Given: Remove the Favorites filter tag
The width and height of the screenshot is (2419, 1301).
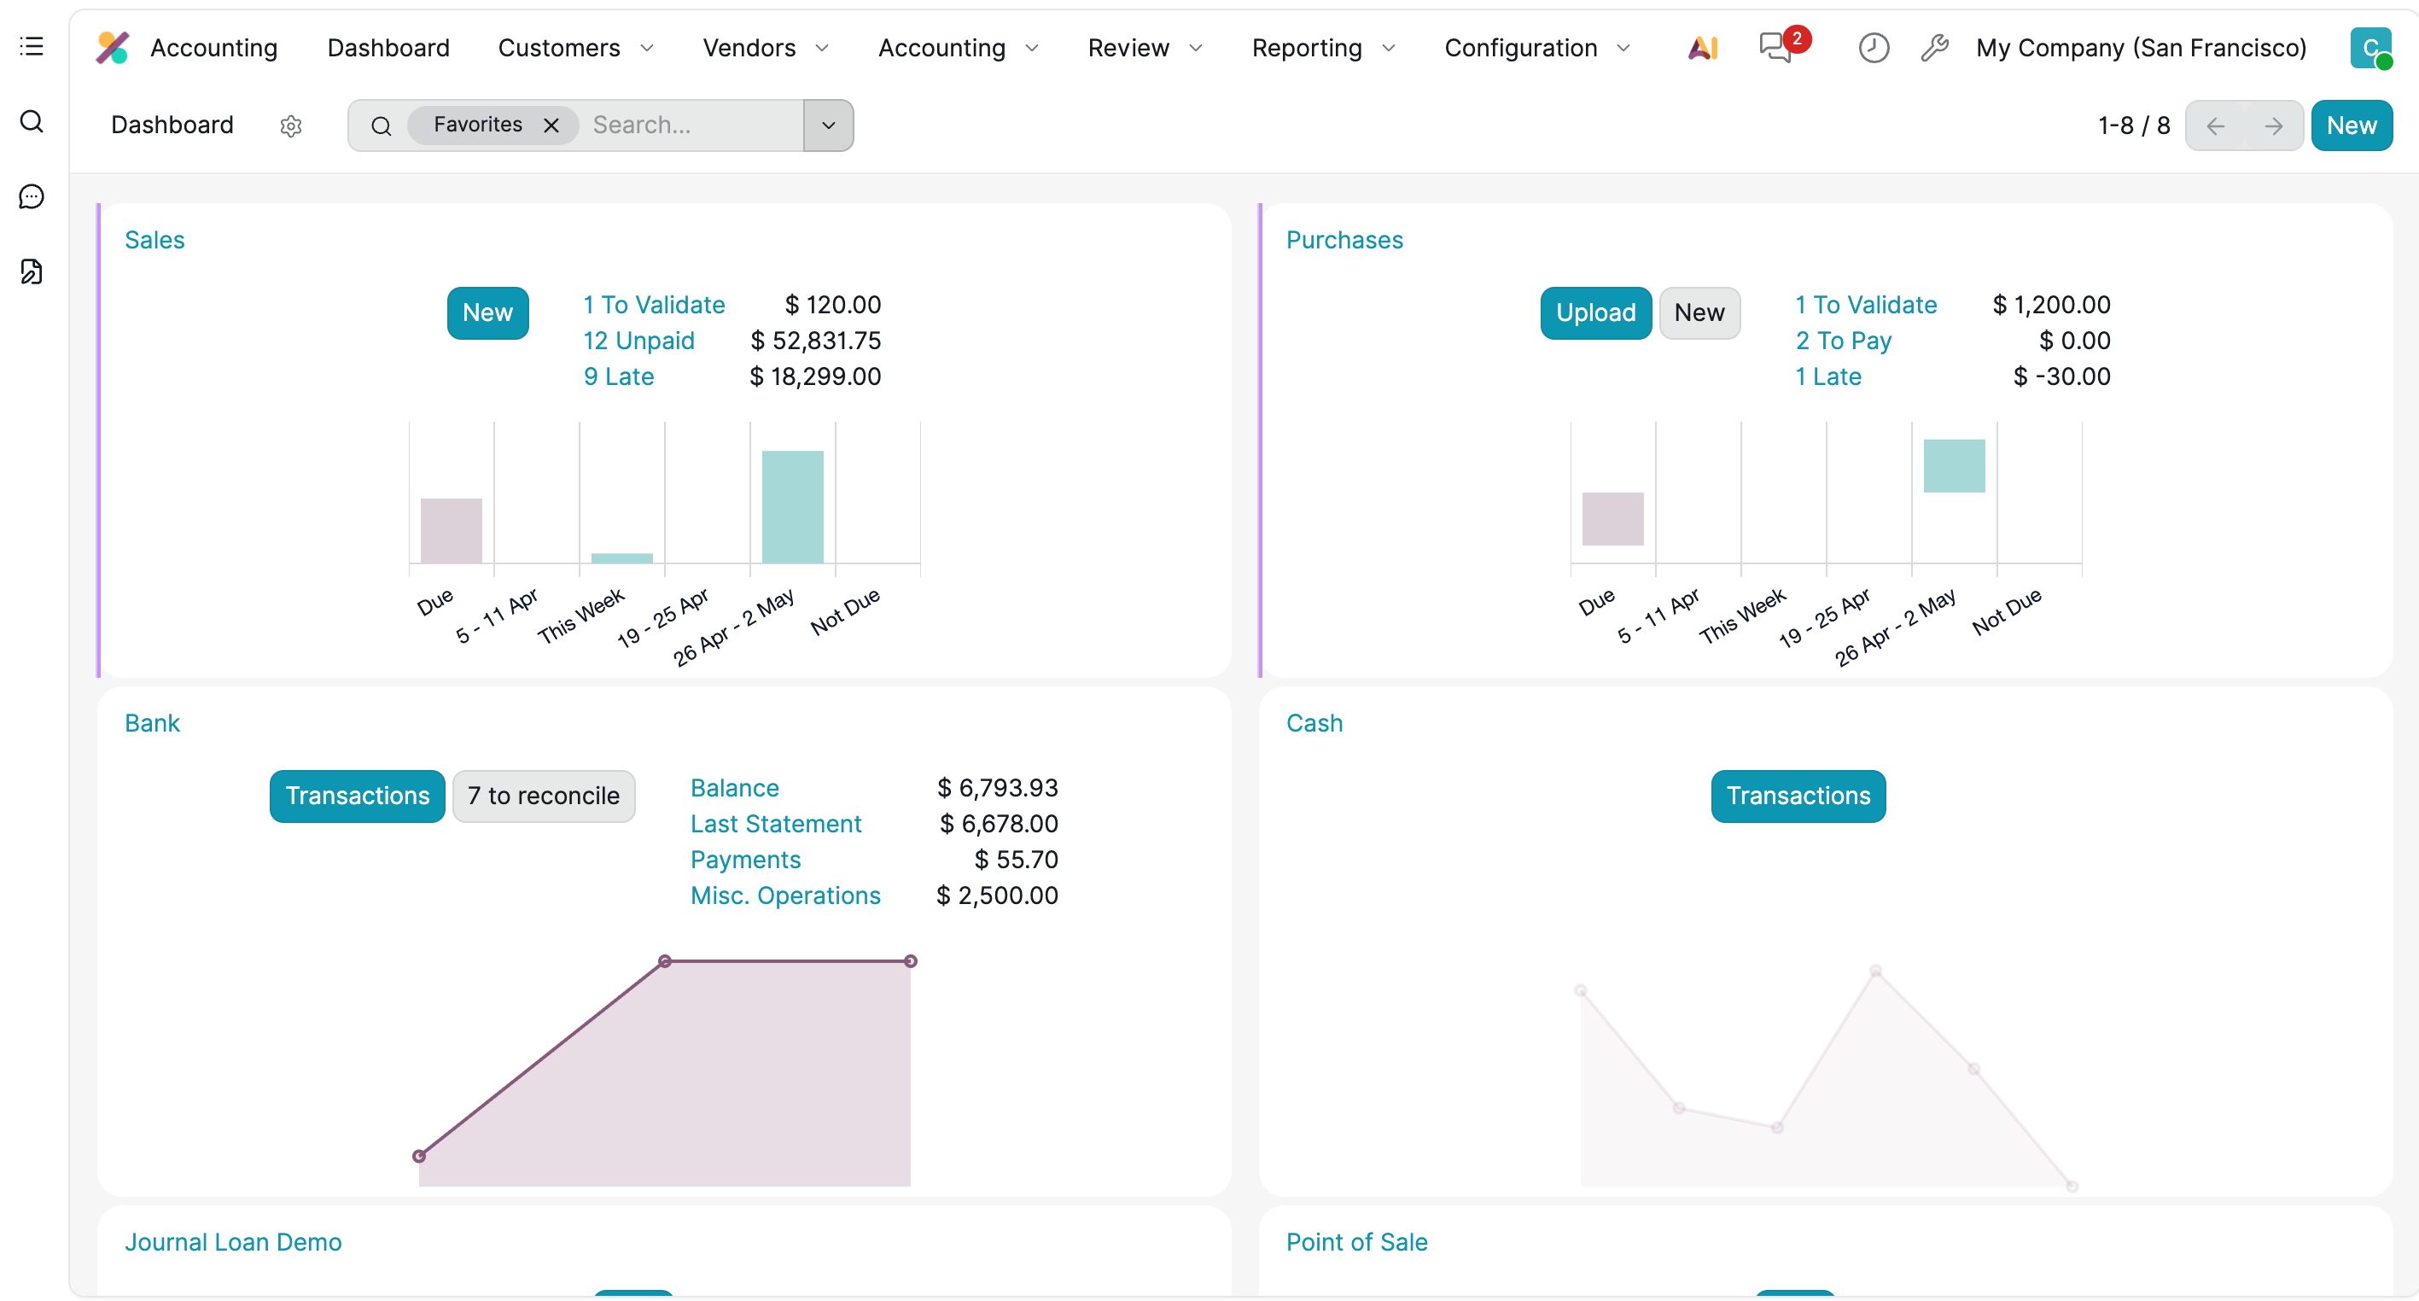Looking at the screenshot, I should coord(551,125).
